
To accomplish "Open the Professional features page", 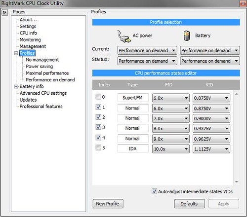I will pos(41,107).
